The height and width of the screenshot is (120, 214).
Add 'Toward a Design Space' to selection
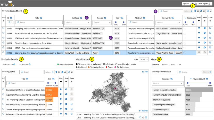66,109
